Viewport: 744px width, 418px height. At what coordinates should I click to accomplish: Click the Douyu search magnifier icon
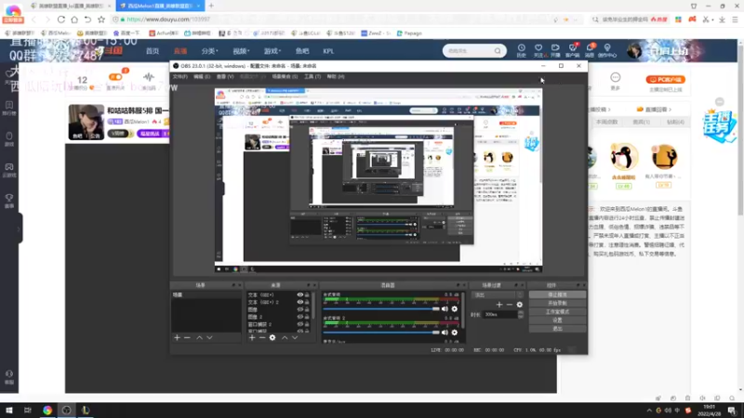(498, 51)
